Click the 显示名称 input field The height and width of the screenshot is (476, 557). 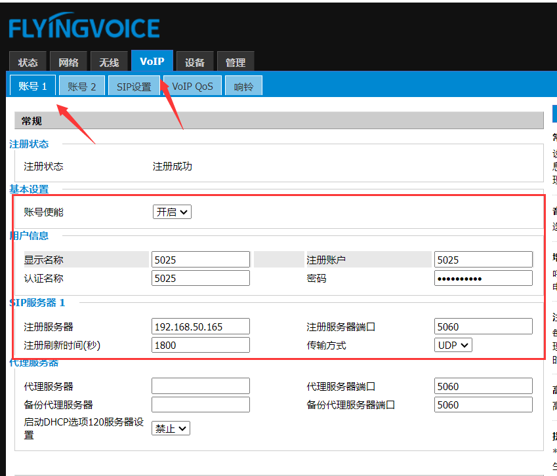[200, 260]
